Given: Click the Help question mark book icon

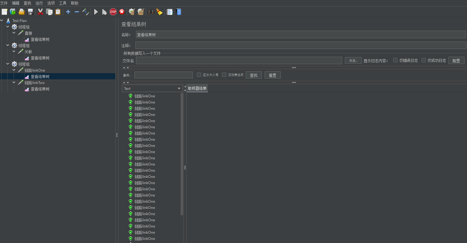Looking at the screenshot, I should click(x=178, y=12).
